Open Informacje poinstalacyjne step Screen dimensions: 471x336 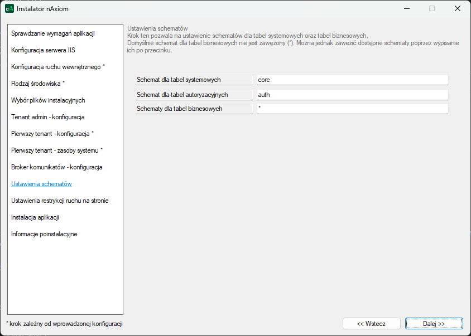tap(44, 234)
